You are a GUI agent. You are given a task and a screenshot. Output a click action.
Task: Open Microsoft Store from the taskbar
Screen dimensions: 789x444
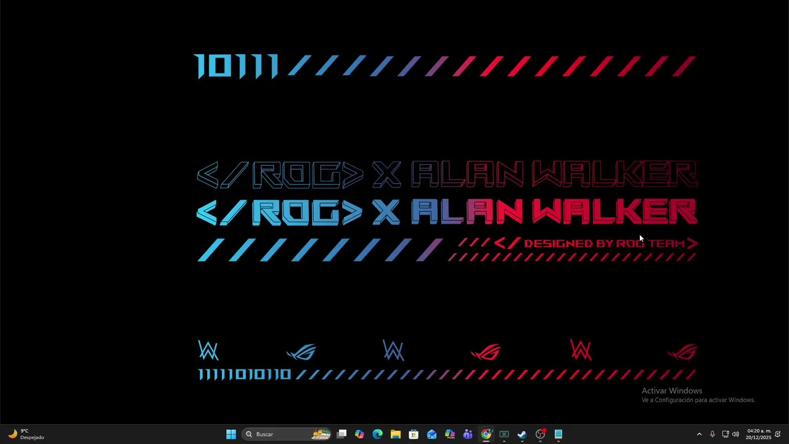(414, 434)
